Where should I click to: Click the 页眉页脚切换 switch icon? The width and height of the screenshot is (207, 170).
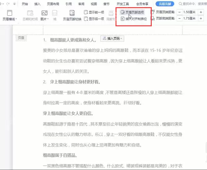72,13
